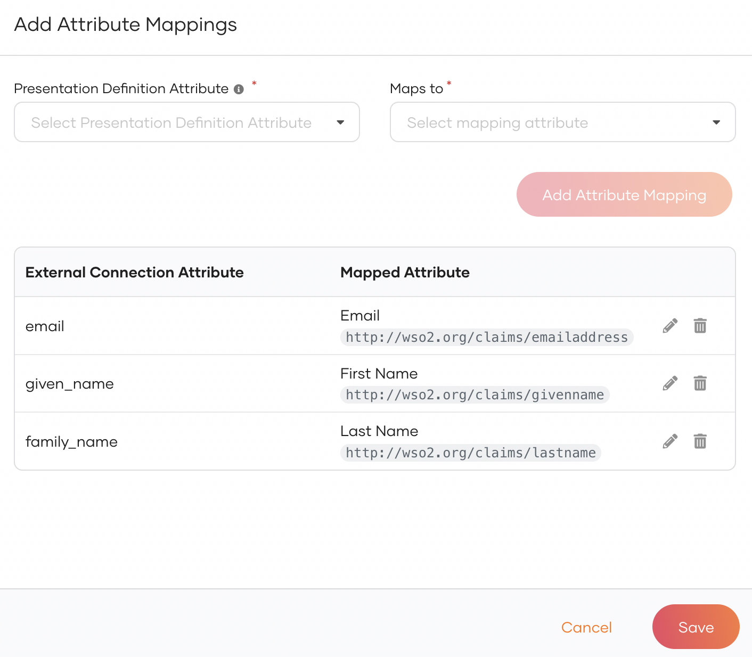Screen dimensions: 752x657
Task: Click the Mapped Attribute column header
Action: point(405,272)
